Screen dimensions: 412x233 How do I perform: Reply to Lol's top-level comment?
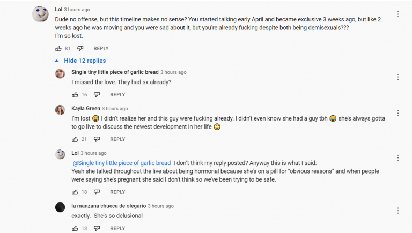point(101,49)
